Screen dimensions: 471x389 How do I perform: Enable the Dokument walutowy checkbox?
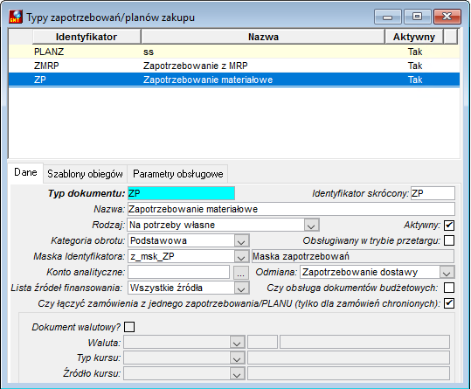coord(129,327)
